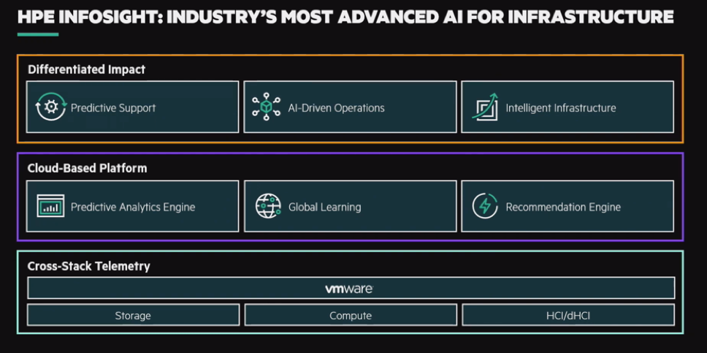This screenshot has height=353, width=707.
Task: Click the AI-Driven Operations network cube icon
Action: tap(266, 107)
